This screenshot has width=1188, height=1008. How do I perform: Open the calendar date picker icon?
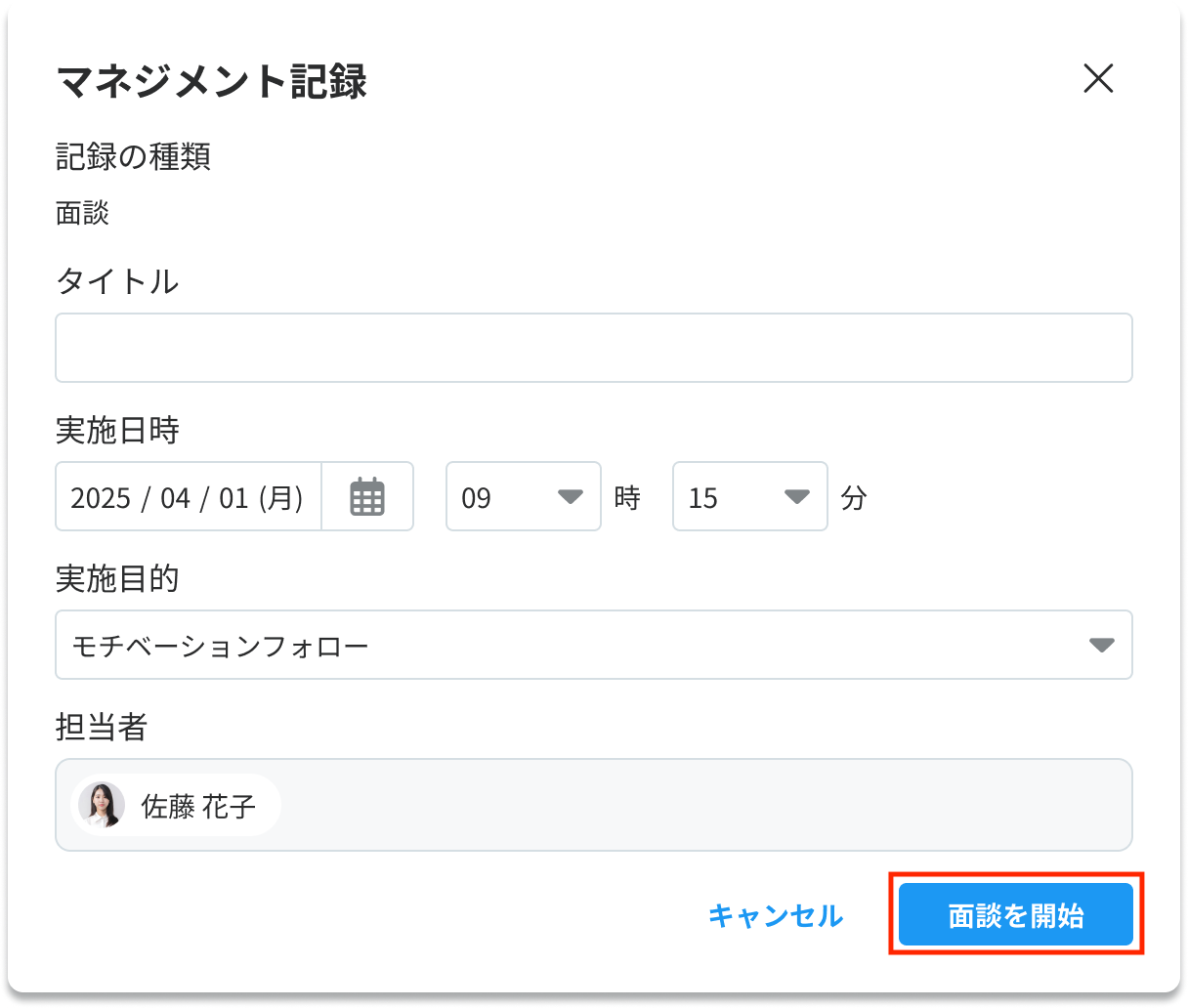367,497
